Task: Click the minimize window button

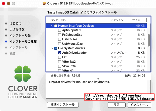Action: [9, 3]
